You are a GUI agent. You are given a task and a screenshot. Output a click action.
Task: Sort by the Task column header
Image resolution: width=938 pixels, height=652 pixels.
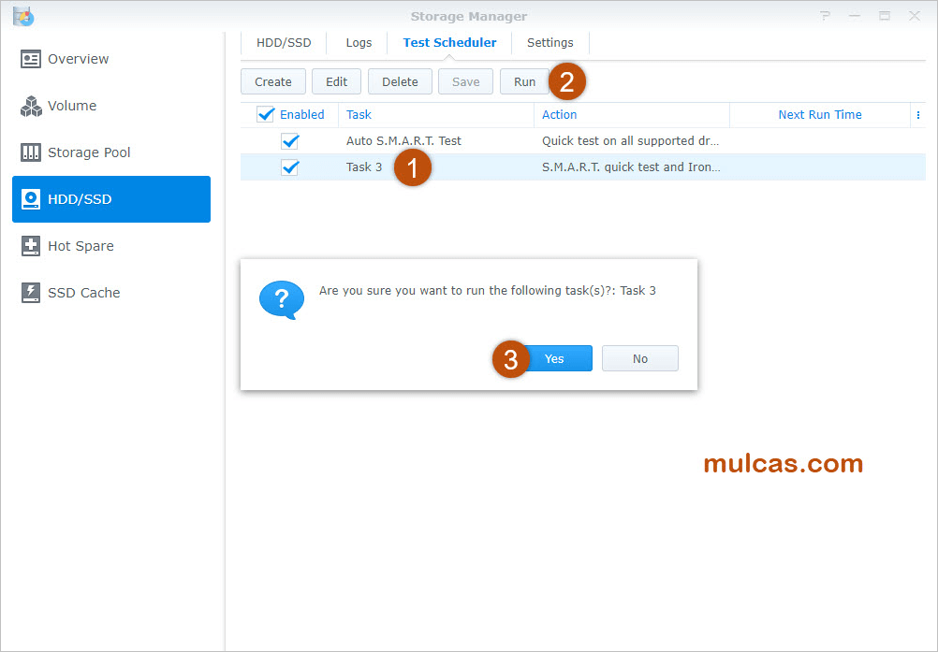359,115
